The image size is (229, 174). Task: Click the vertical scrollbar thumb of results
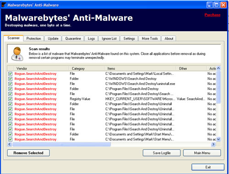[x=218, y=87]
